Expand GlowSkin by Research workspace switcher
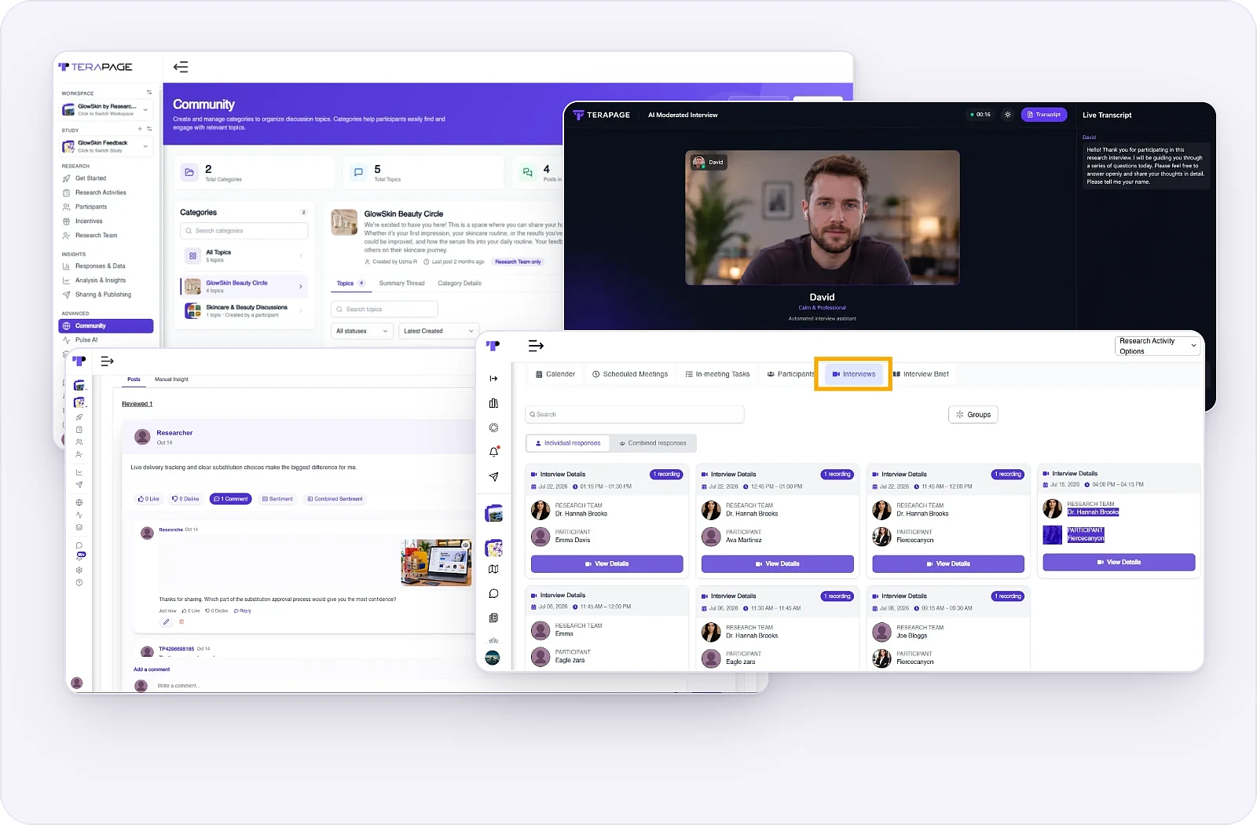The width and height of the screenshot is (1257, 825). [107, 109]
